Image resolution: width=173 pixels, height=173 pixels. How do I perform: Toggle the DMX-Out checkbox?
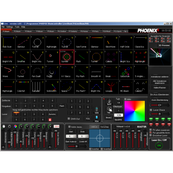pyautogui.click(x=69, y=119)
